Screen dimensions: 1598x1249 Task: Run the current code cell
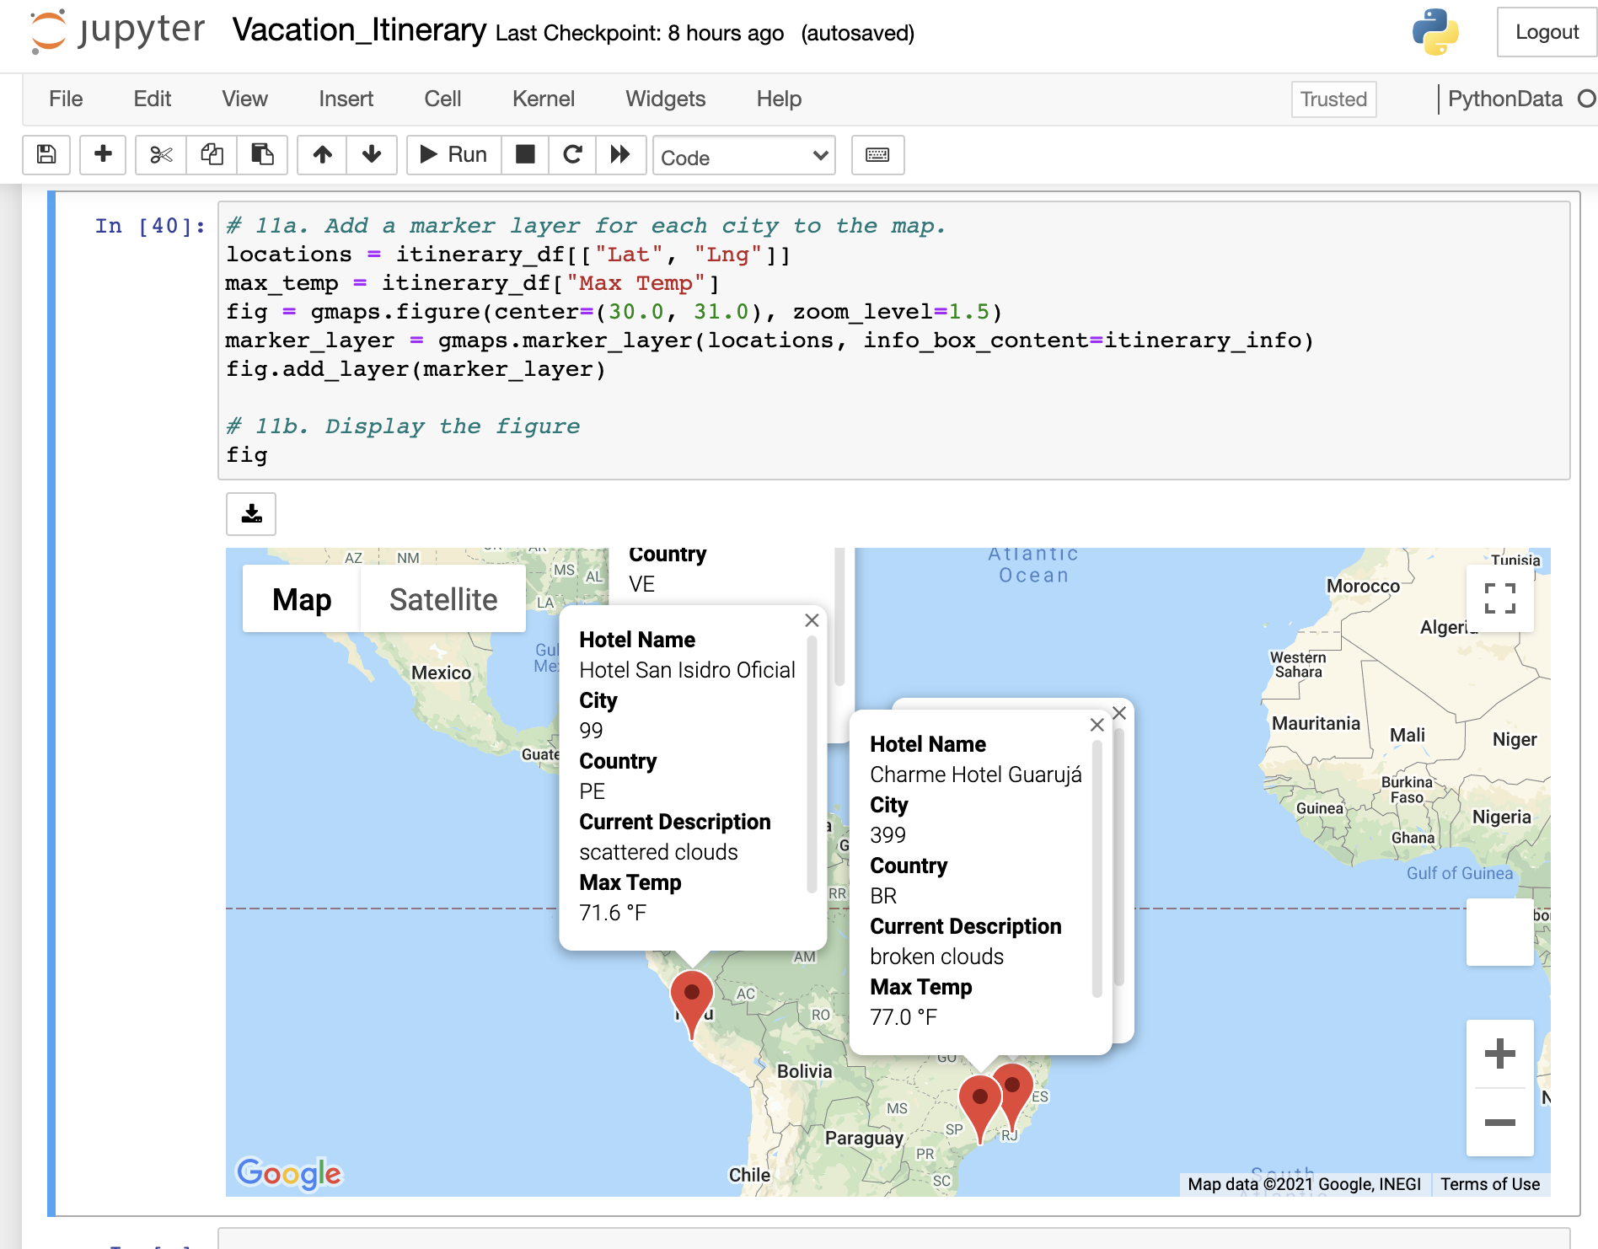(x=452, y=155)
